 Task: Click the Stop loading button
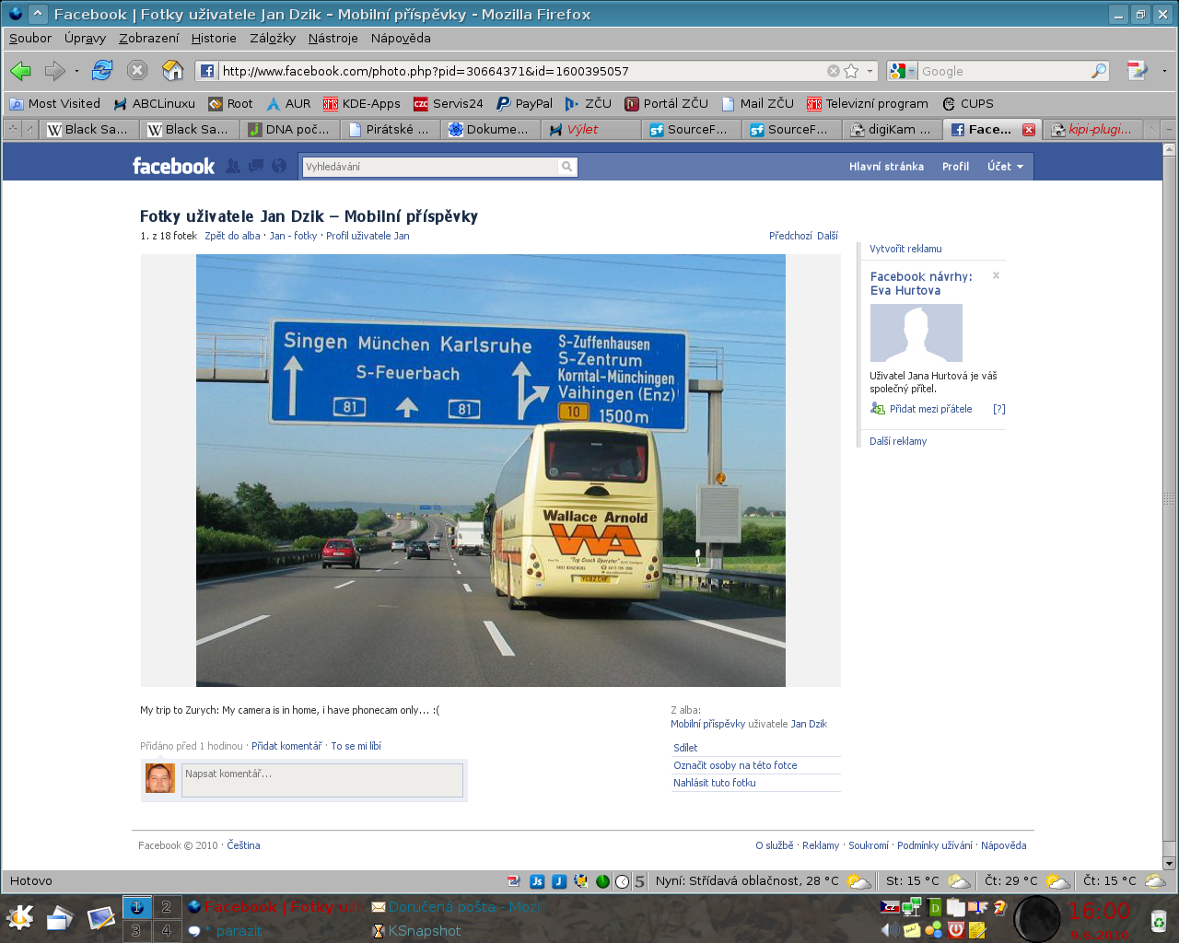coord(137,70)
